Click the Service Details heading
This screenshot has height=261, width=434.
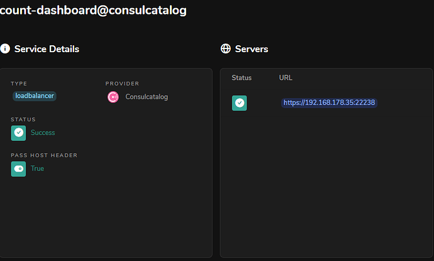point(47,48)
